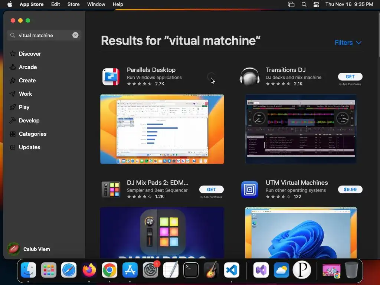Click the date and time in menu bar
380x285 pixels.
[x=349, y=4]
